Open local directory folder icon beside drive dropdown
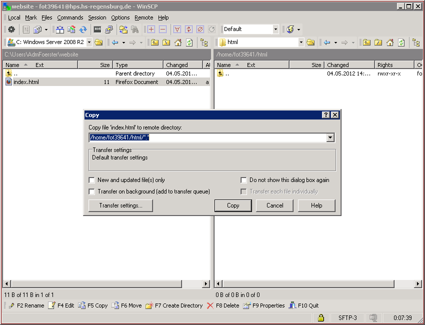Screen dimensions: 425x325 pyautogui.click(x=98, y=42)
